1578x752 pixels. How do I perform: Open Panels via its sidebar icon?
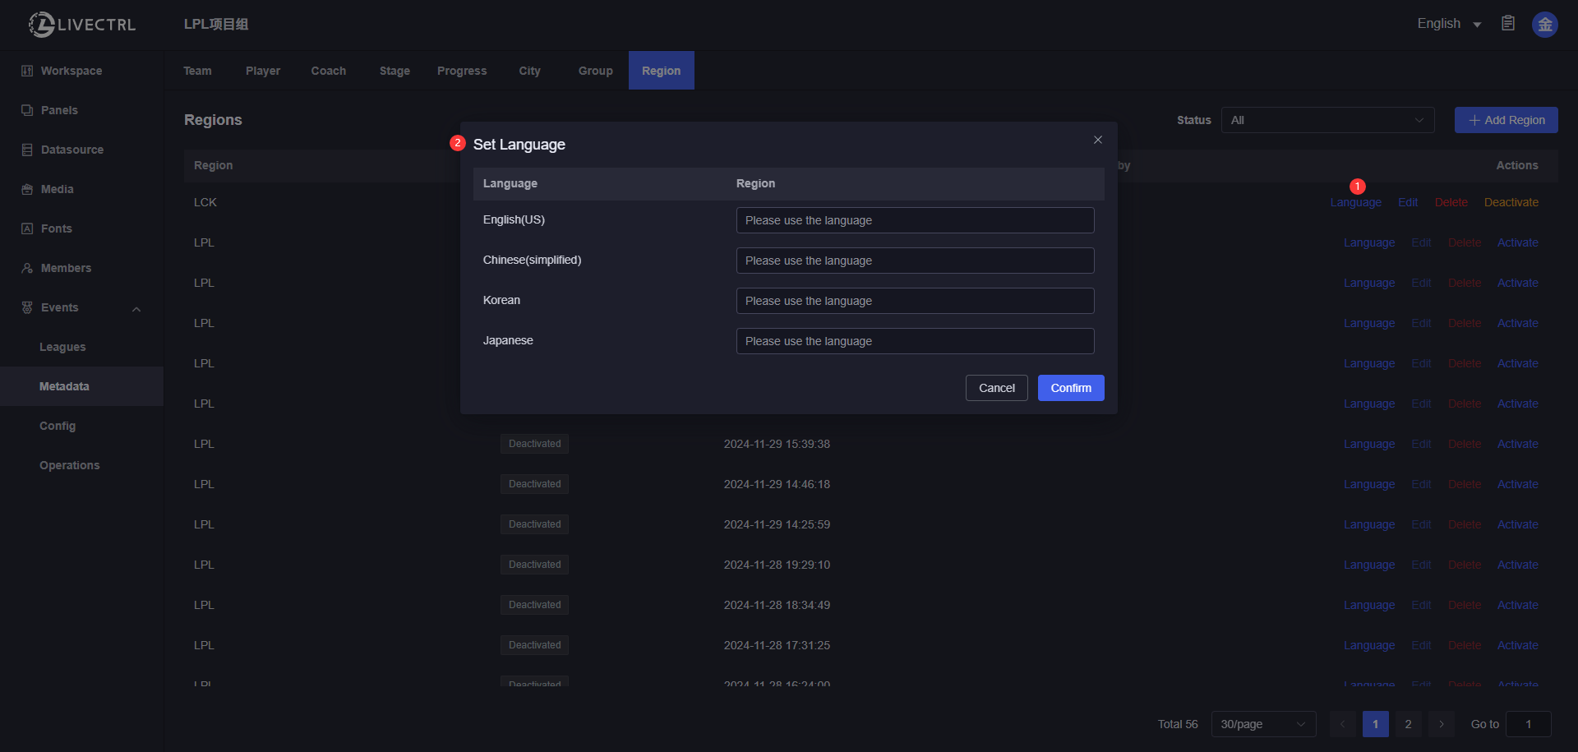(27, 110)
